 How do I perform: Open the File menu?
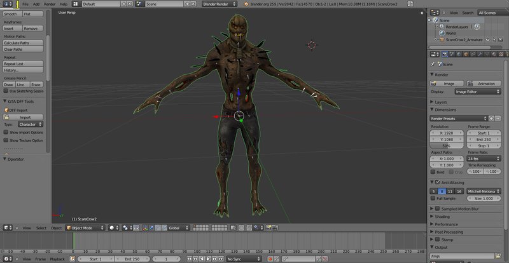(x=25, y=4)
